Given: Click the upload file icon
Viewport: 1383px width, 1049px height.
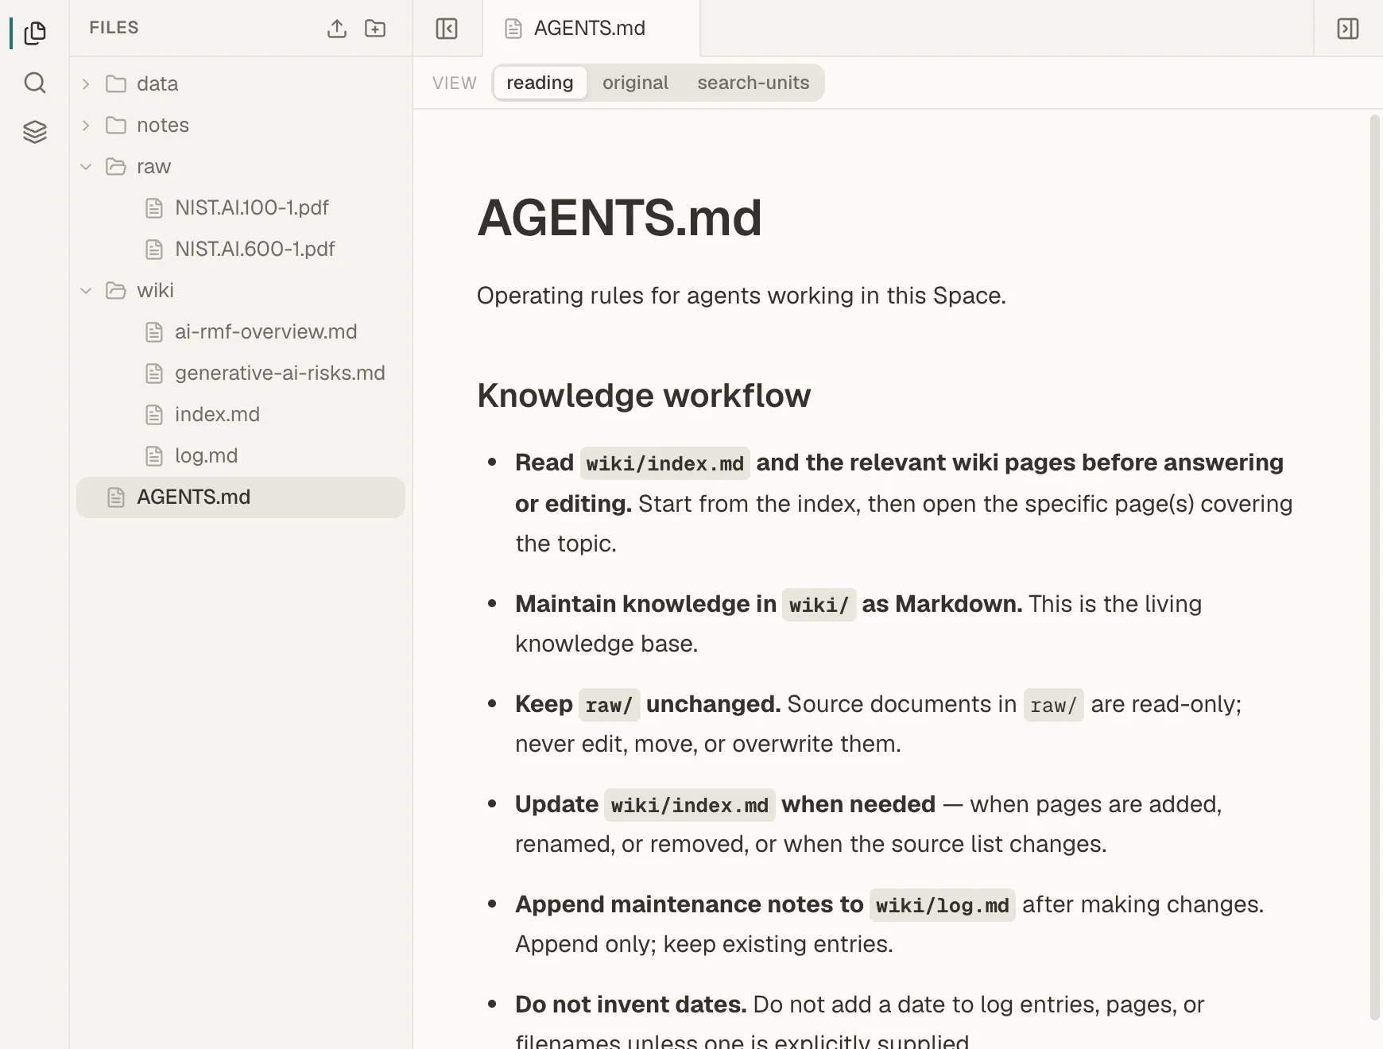Looking at the screenshot, I should point(337,29).
